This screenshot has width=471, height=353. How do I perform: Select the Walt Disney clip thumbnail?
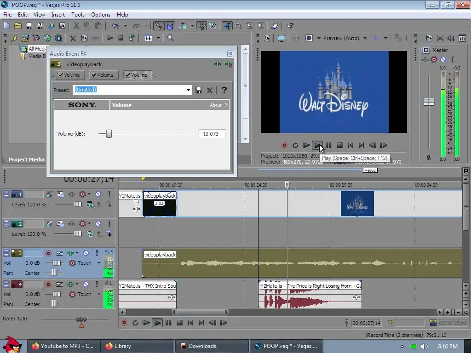tap(357, 204)
